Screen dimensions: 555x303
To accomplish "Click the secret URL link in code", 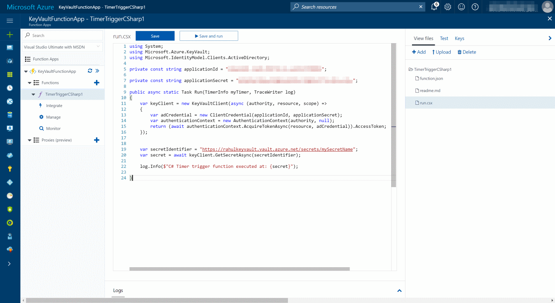I will [x=277, y=149].
